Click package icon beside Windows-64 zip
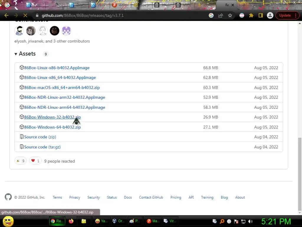The height and width of the screenshot is (227, 302). 22,127
